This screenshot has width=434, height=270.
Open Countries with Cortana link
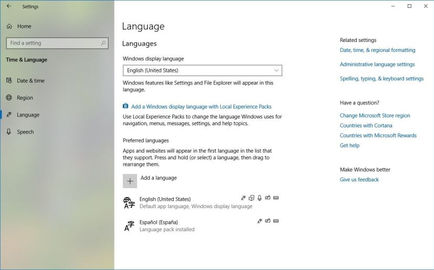[366, 126]
